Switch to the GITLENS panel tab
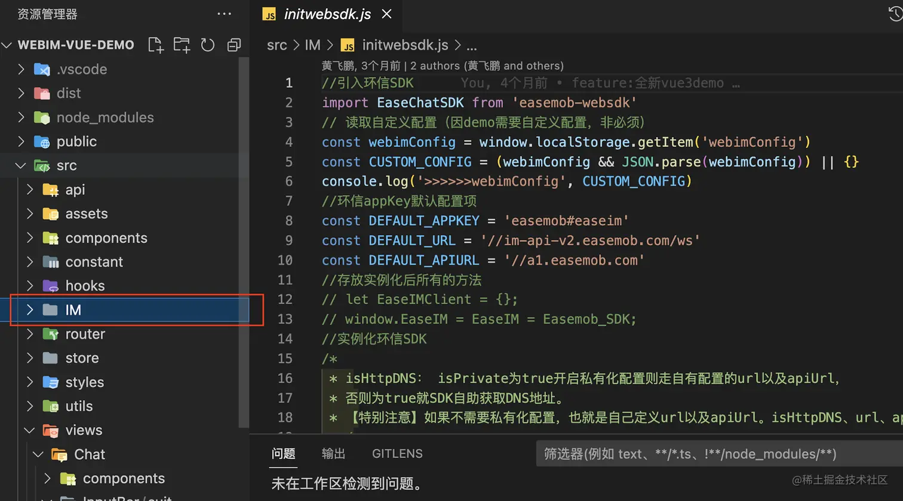This screenshot has height=501, width=903. [x=397, y=454]
